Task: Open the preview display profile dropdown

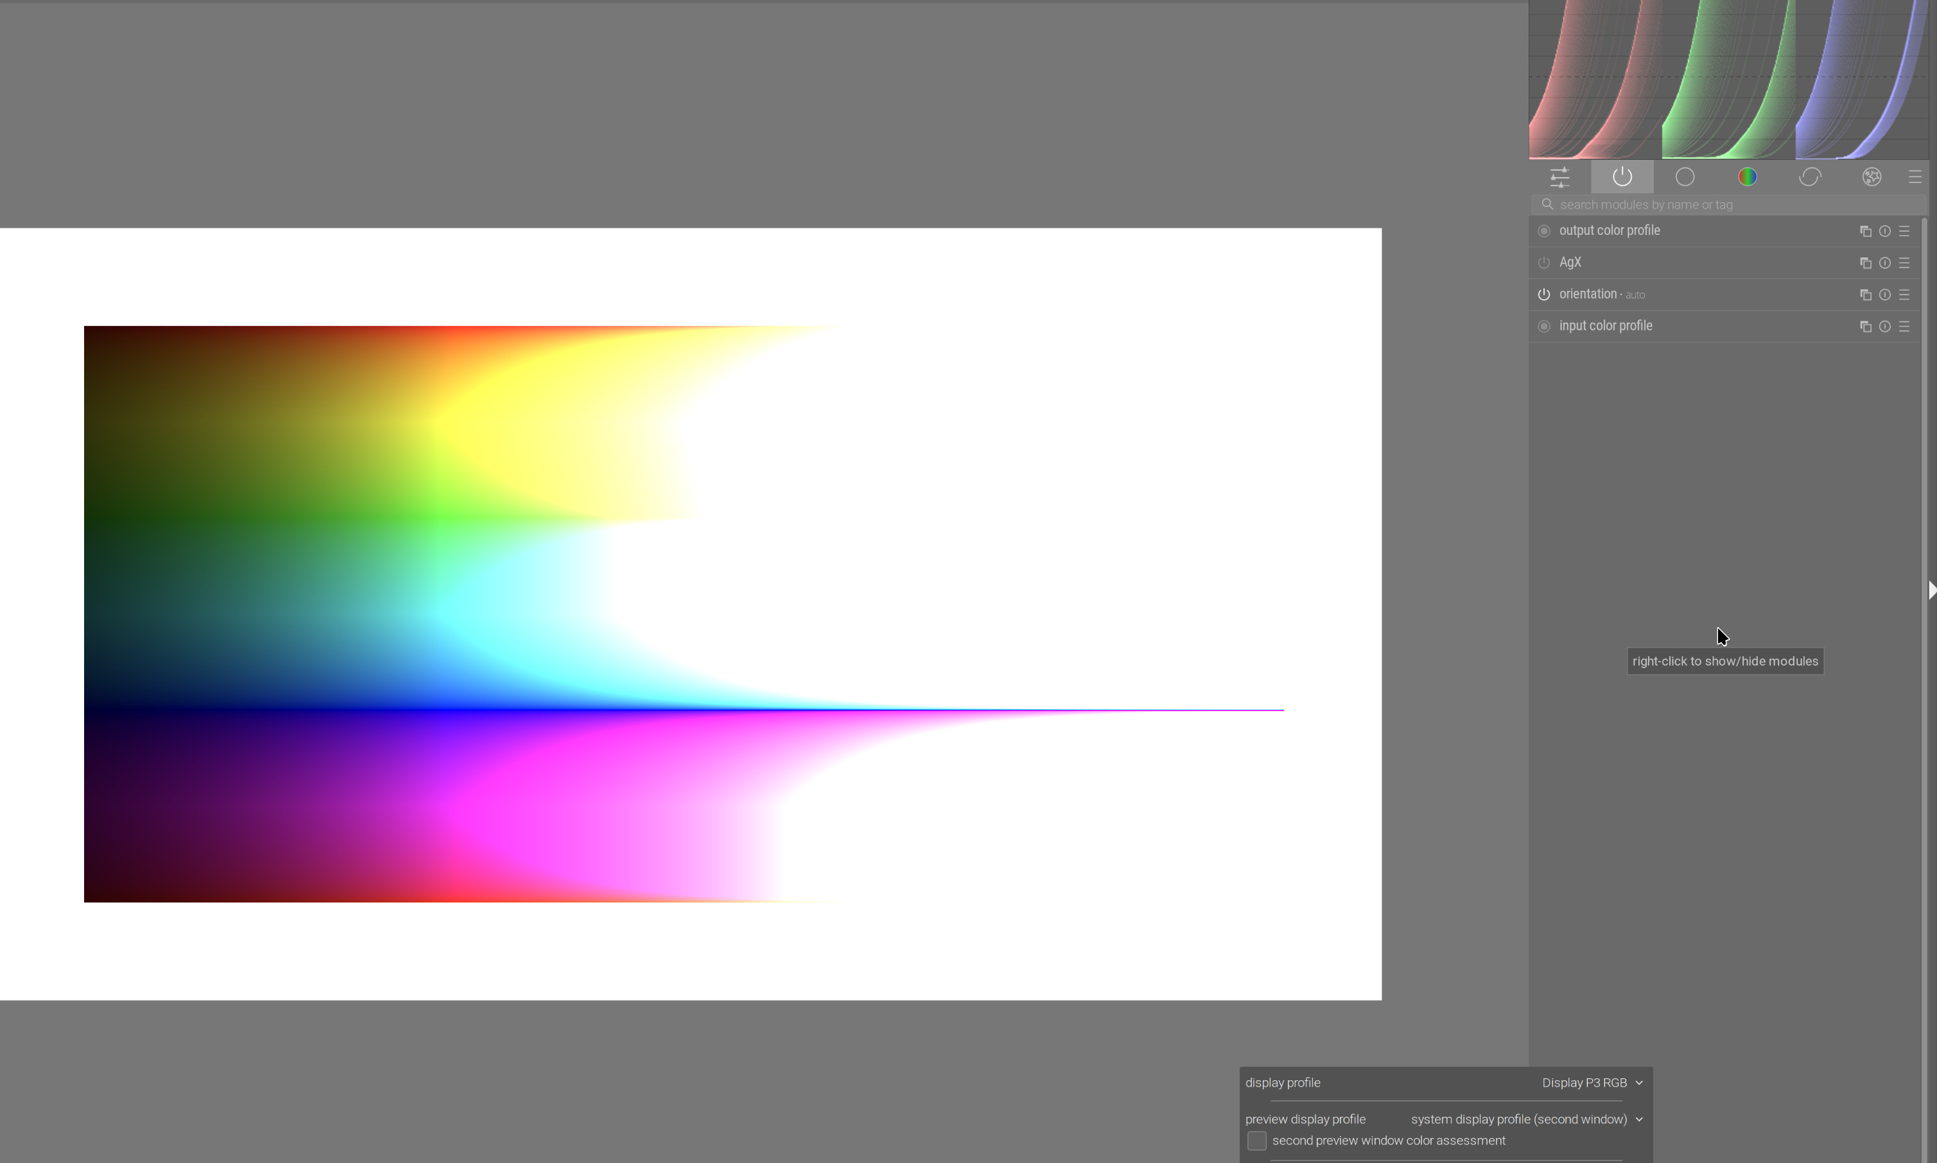Action: 1525,1119
